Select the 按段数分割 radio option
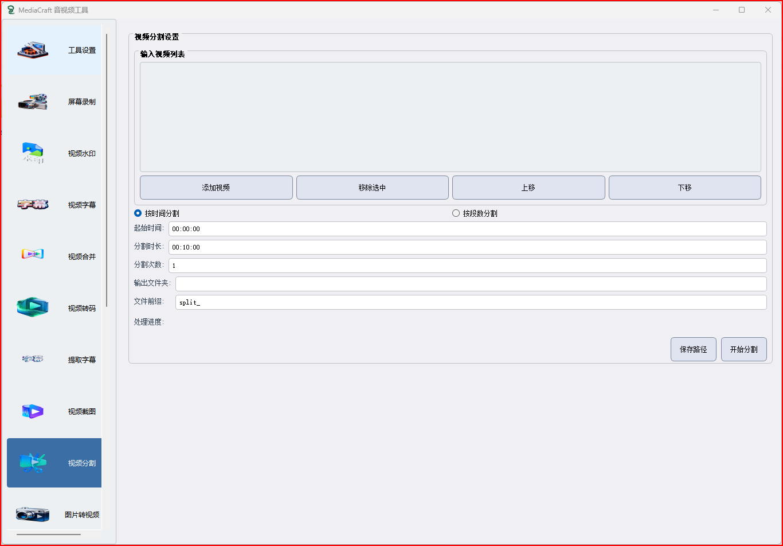 tap(456, 213)
